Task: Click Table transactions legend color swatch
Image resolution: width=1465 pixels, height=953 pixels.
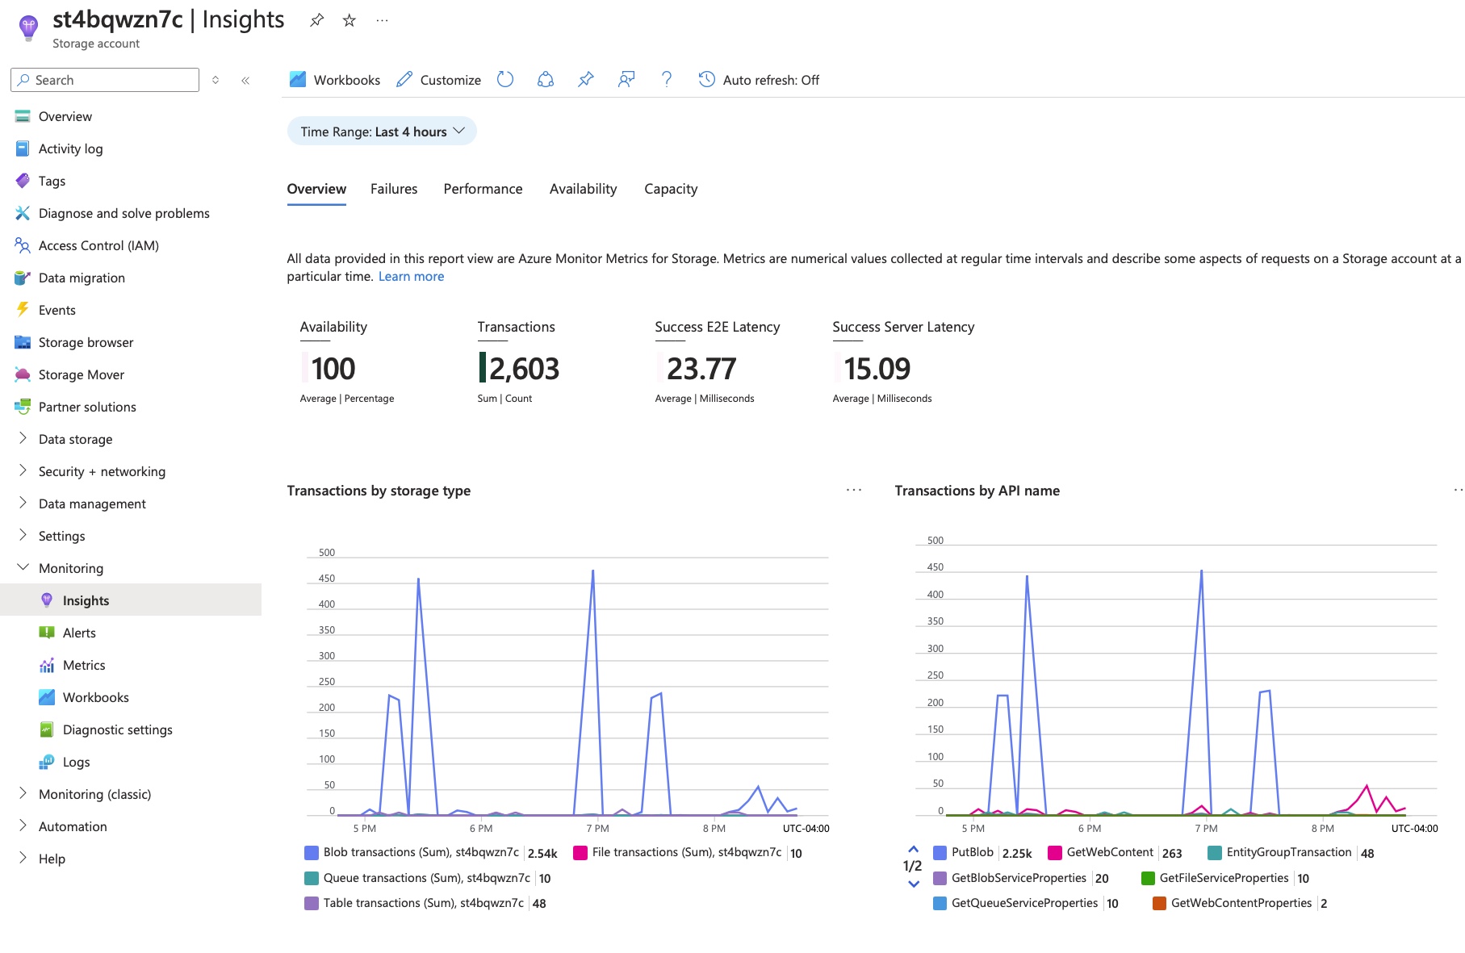Action: [x=311, y=903]
